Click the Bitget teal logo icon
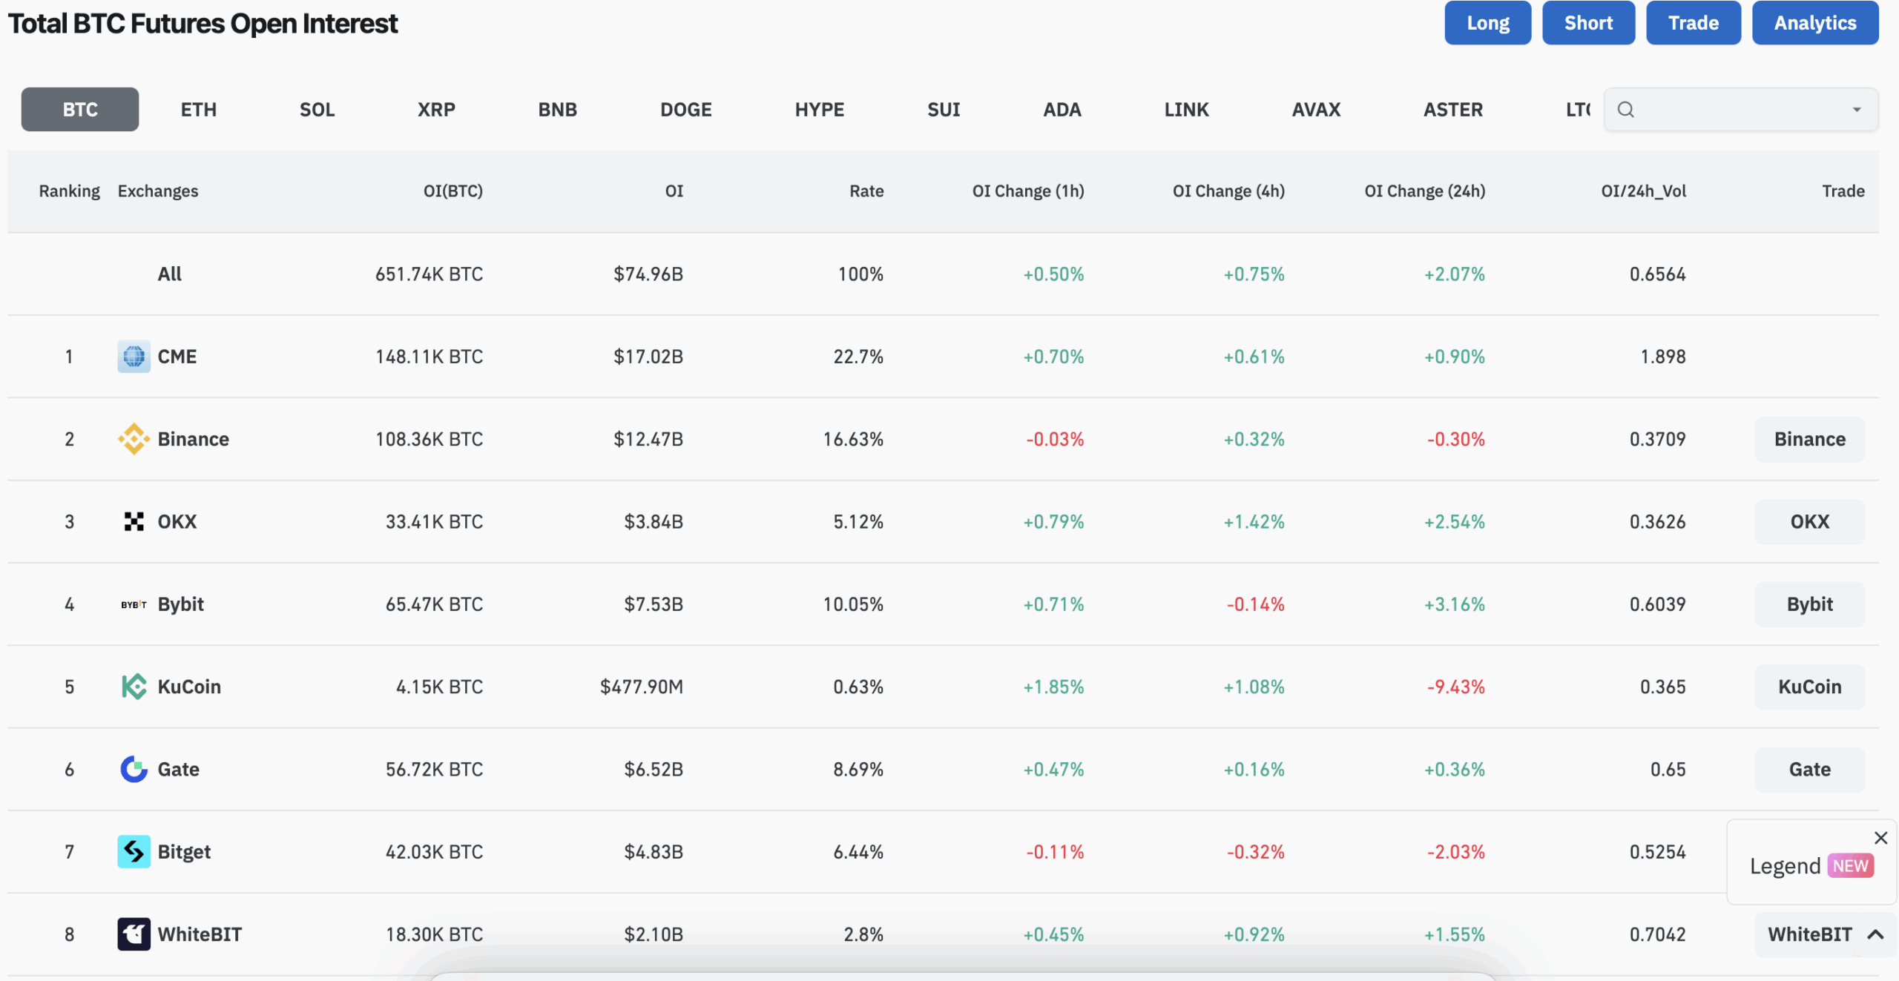The height and width of the screenshot is (981, 1899). pyautogui.click(x=134, y=851)
